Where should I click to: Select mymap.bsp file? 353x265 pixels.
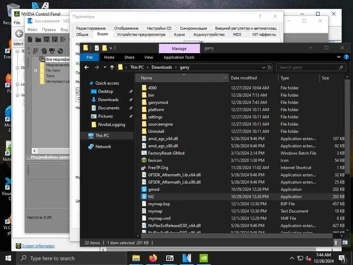(x=159, y=204)
